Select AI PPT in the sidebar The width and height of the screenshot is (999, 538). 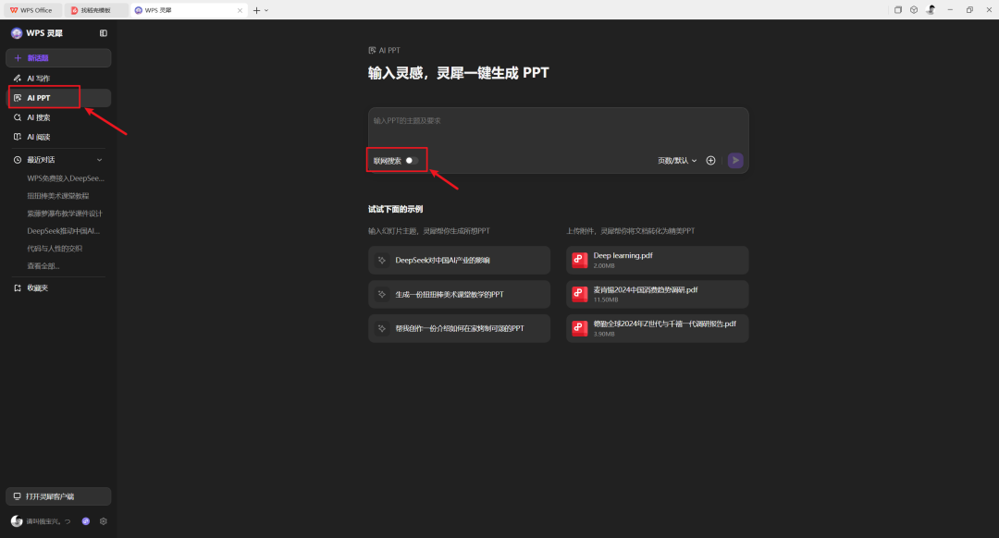(58, 98)
